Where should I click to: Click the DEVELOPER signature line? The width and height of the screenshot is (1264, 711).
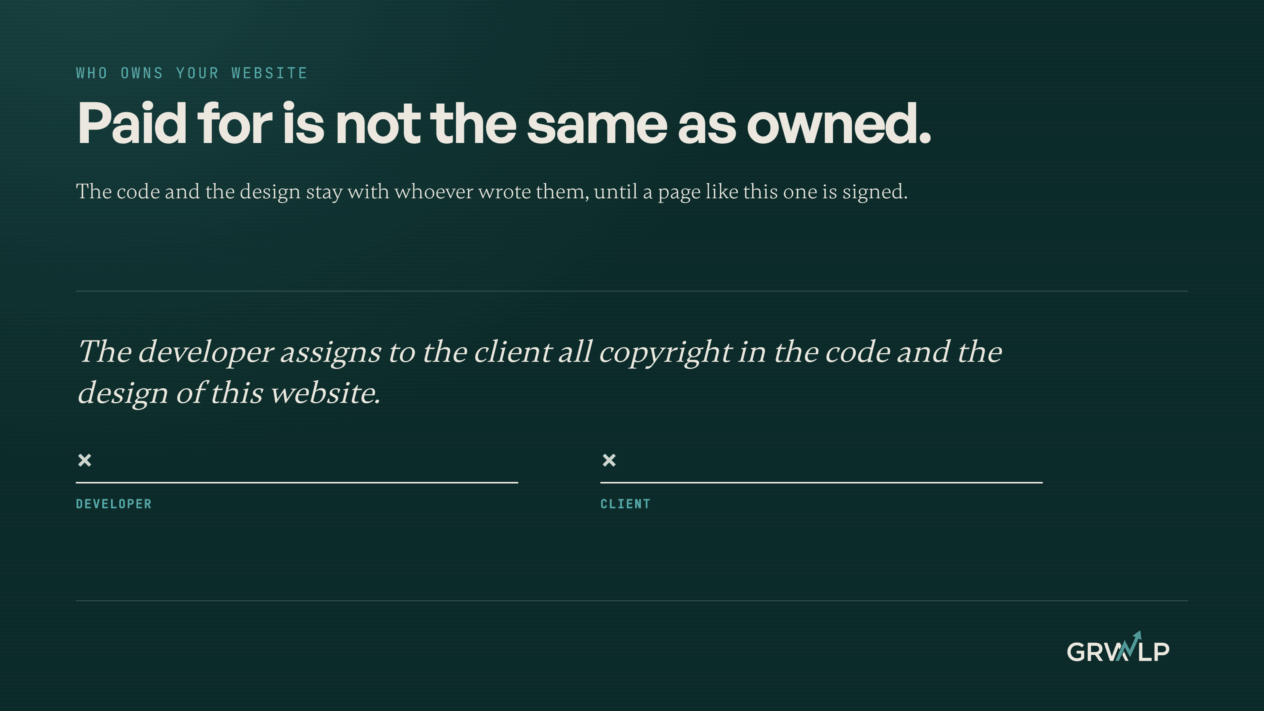297,482
